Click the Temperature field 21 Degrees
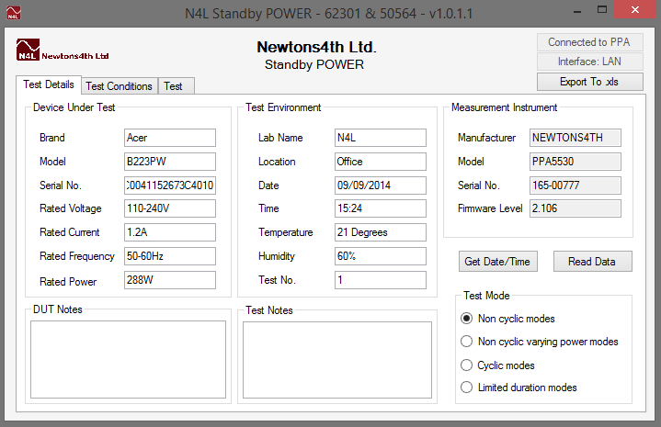 (381, 232)
